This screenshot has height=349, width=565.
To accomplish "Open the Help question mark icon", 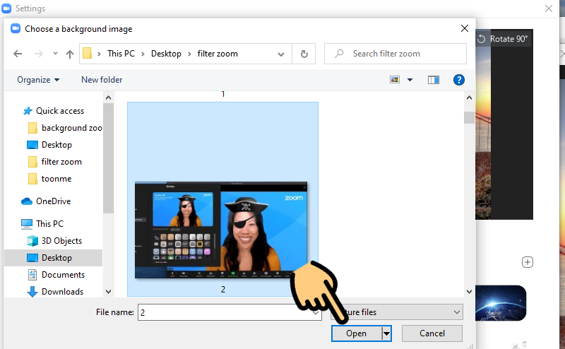I will point(458,80).
